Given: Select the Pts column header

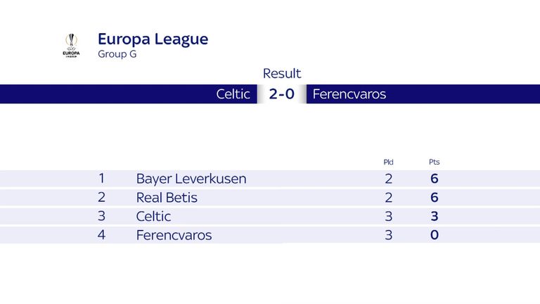Looking at the screenshot, I should pyautogui.click(x=435, y=162).
